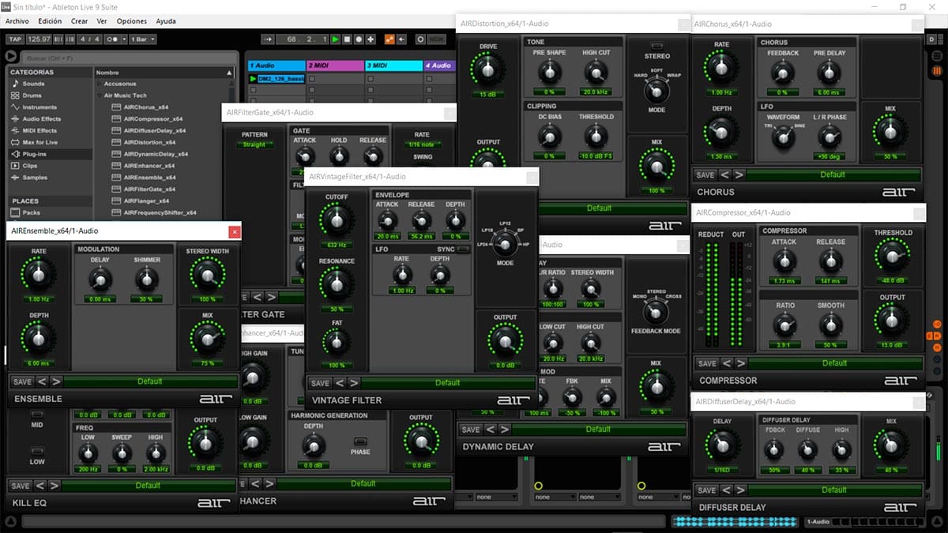Click the Re-enable Automation back arrow

401,39
